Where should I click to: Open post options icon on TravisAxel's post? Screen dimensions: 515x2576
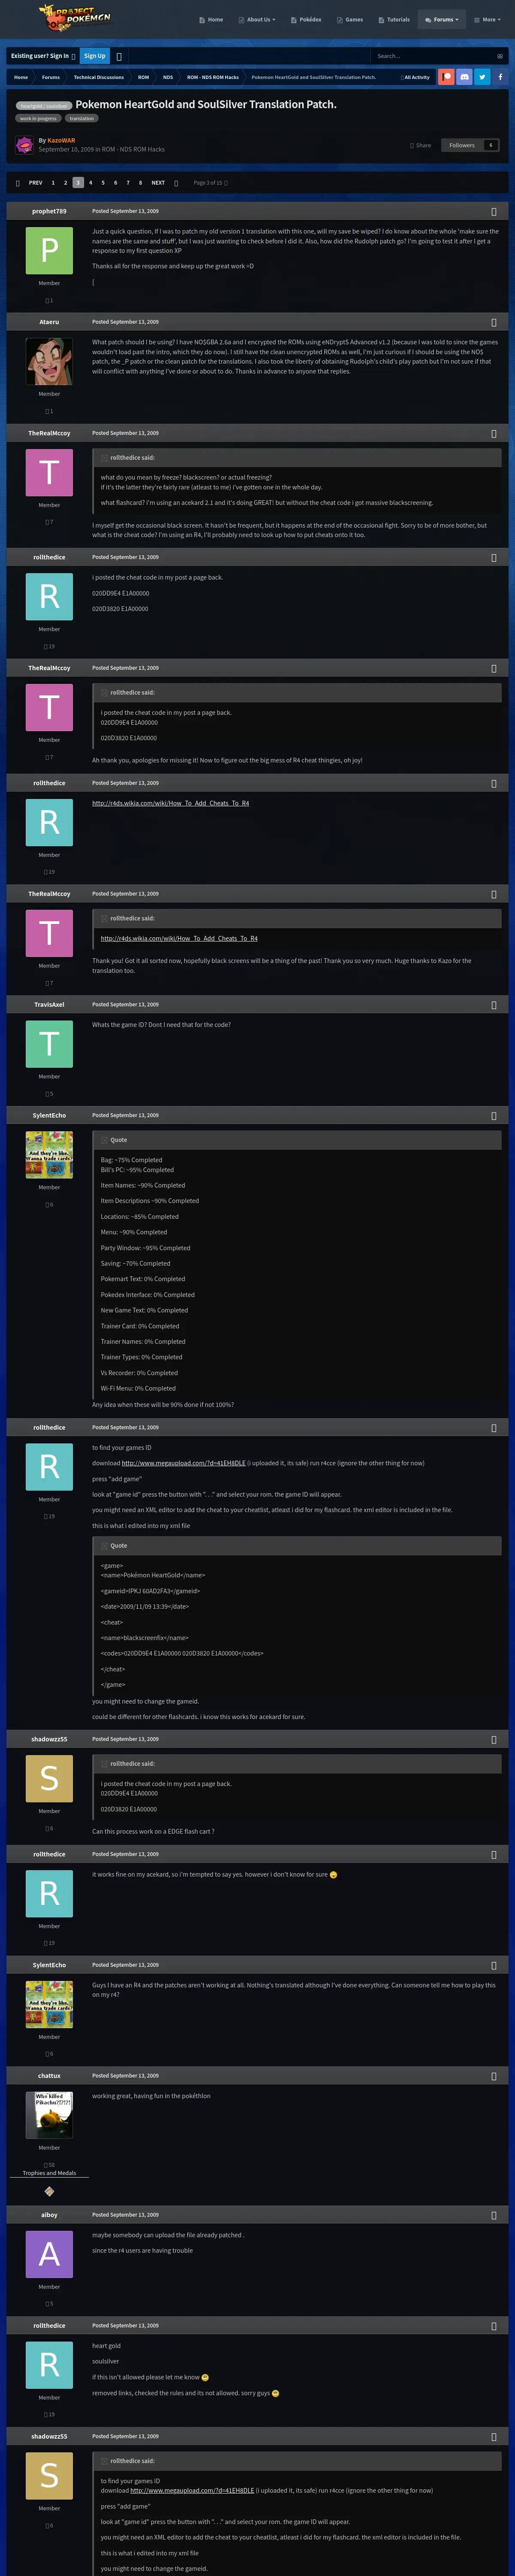click(494, 1004)
